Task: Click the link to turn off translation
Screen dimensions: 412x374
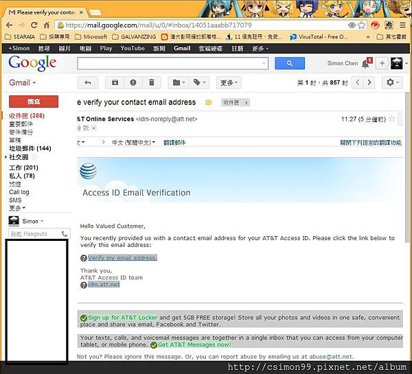Action: [x=371, y=143]
